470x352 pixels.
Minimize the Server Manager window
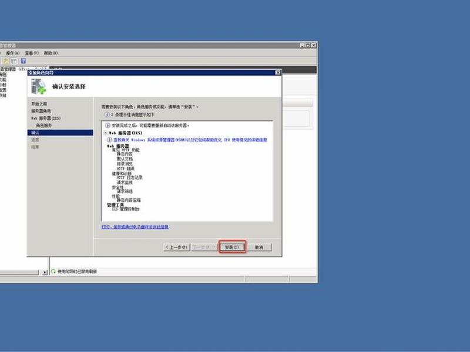coord(302,45)
